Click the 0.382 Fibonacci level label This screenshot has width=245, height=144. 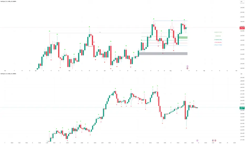click(x=218, y=32)
